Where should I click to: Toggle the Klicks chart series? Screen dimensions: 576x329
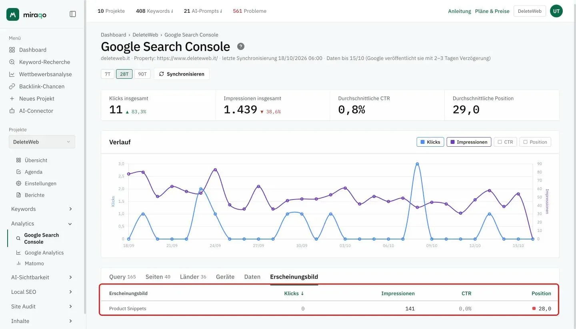[430, 142]
